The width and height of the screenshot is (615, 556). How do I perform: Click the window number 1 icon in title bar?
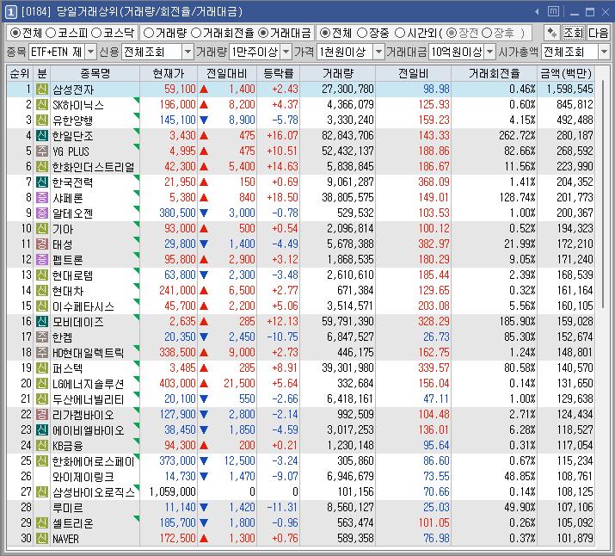(11, 12)
